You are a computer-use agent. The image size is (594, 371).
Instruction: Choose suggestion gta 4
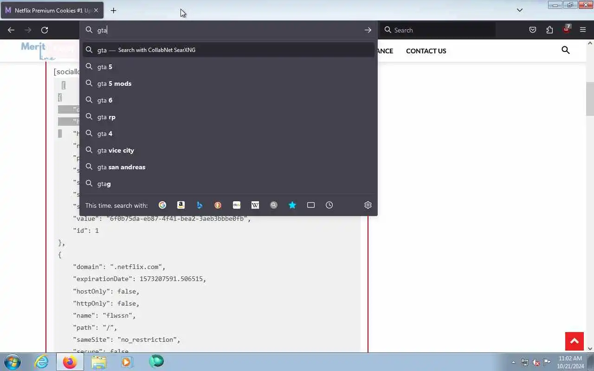coord(229,134)
